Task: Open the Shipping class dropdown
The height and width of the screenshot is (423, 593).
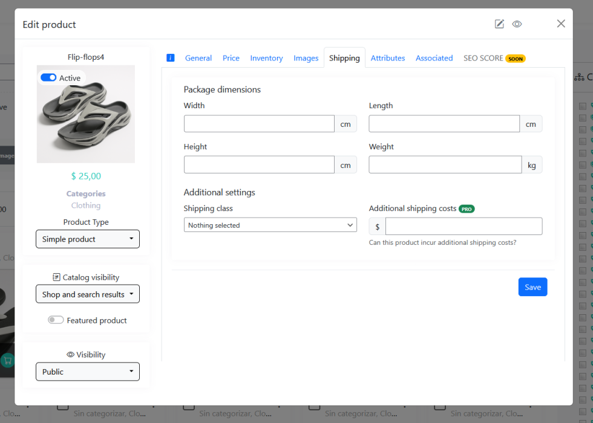Action: click(270, 225)
